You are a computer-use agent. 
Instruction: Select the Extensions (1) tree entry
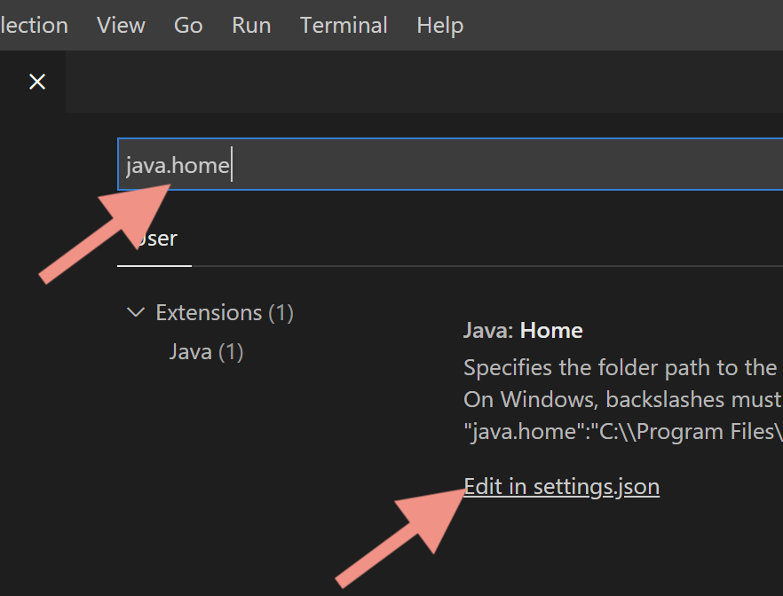[225, 313]
